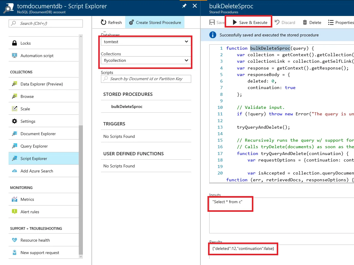Click the Refresh button label

pyautogui.click(x=115, y=22)
